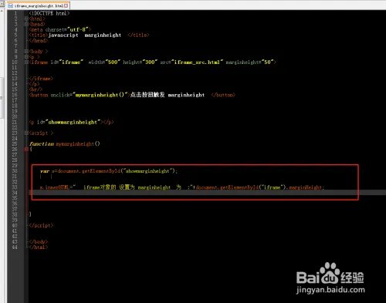Screen dimensions: 386x303
Task: Click the x.innerHTML assignment on line 33
Action: pos(182,187)
